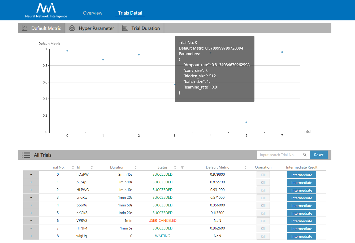The height and width of the screenshot is (243, 355).
Task: Open the Trial Duration tab
Action: [x=141, y=28]
